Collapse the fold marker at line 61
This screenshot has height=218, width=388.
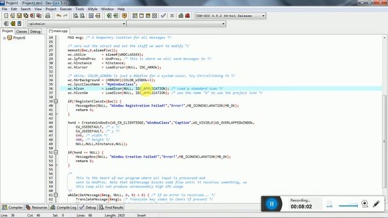pos(56,195)
